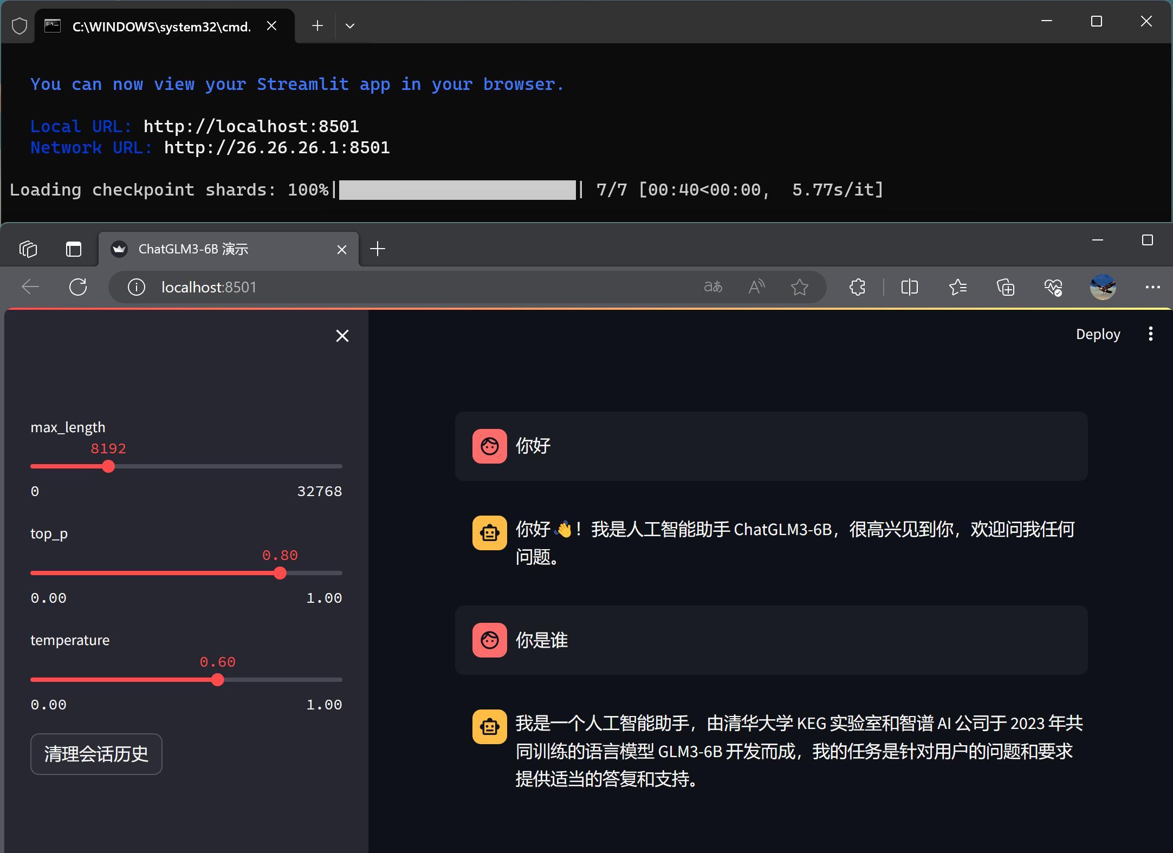Open browser Extensions puzzle icon
Image resolution: width=1173 pixels, height=853 pixels.
pyautogui.click(x=857, y=286)
